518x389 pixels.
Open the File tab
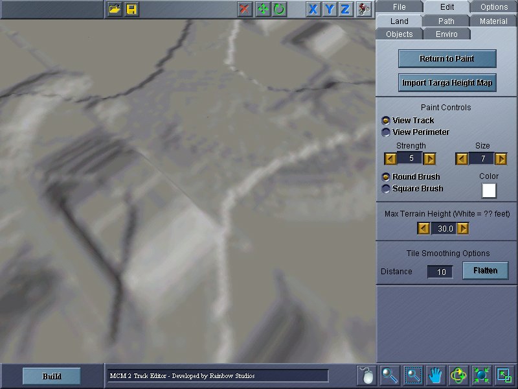tap(399, 7)
